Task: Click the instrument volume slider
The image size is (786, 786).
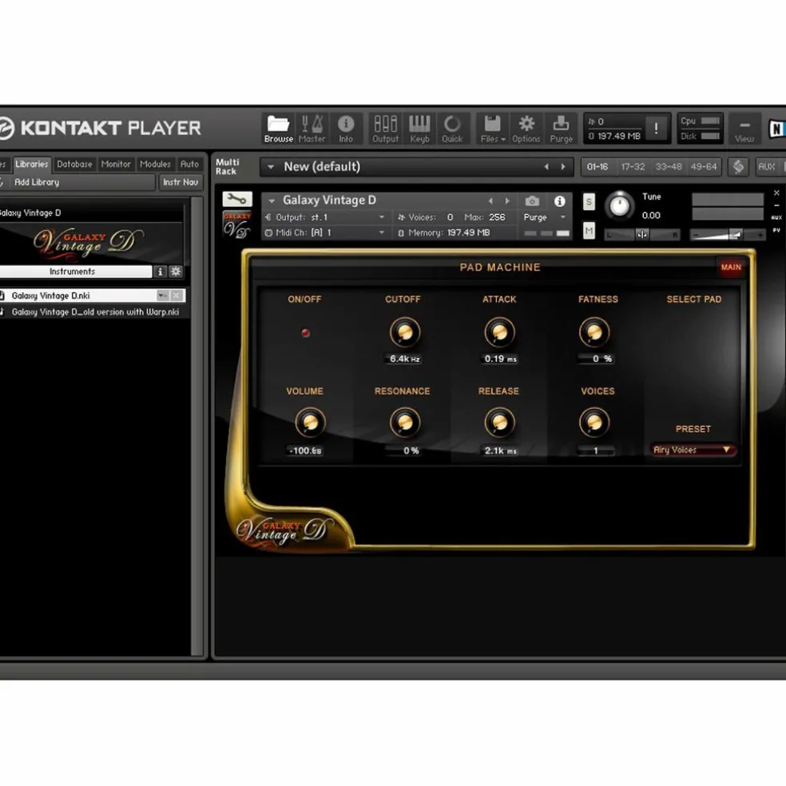Action: click(728, 235)
